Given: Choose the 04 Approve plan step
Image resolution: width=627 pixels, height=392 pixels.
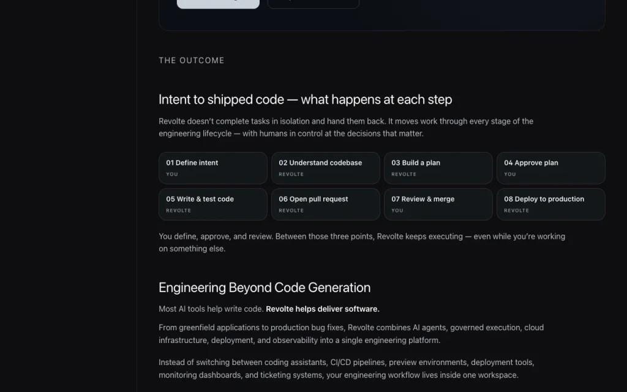Looking at the screenshot, I should [550, 168].
